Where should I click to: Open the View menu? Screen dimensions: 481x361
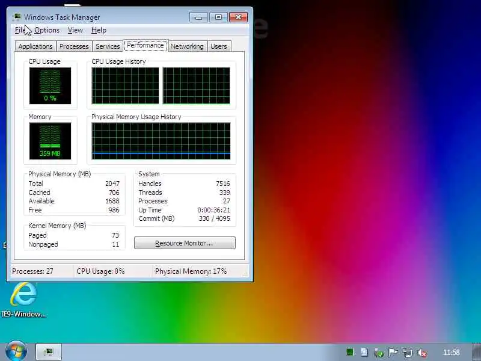tap(75, 30)
